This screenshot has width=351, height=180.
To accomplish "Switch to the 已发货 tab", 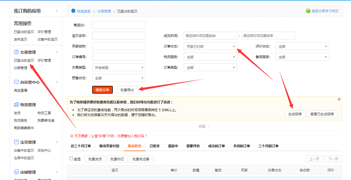I will (154, 146).
